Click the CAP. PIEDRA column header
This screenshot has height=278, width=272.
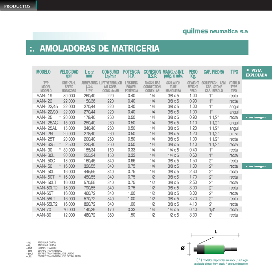[x=214, y=72]
